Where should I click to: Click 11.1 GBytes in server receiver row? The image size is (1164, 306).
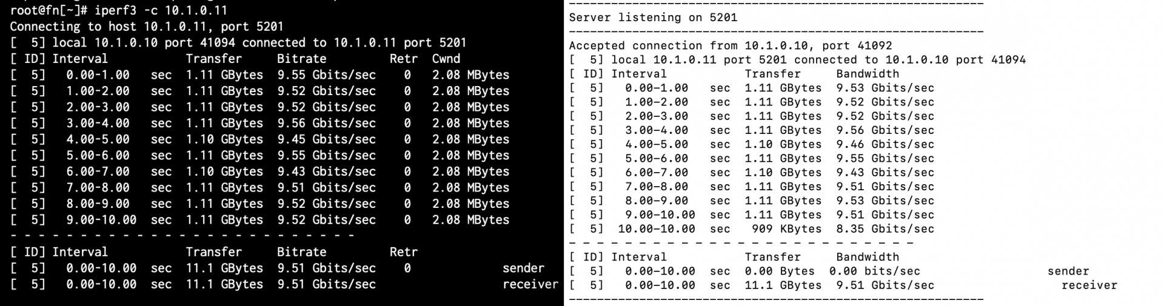coord(783,285)
